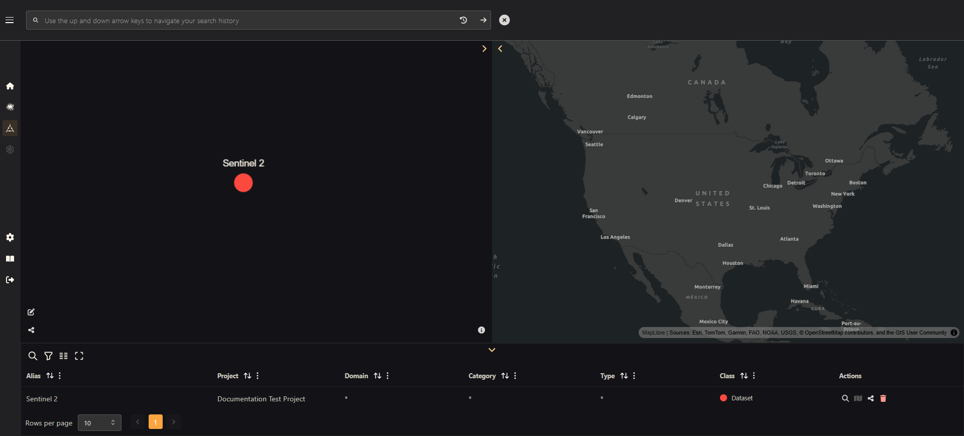
Task: Open Category column options menu
Action: pos(515,376)
